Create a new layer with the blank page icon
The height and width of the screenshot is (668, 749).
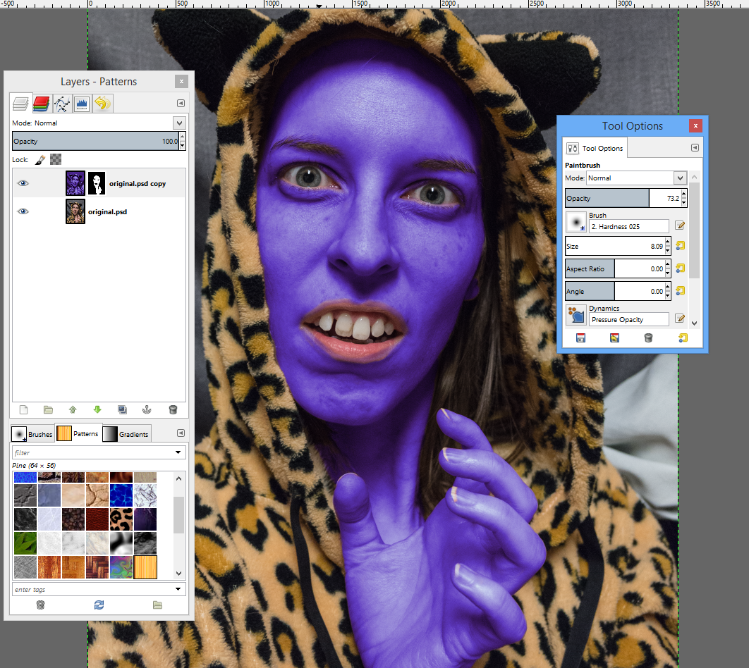pyautogui.click(x=23, y=409)
